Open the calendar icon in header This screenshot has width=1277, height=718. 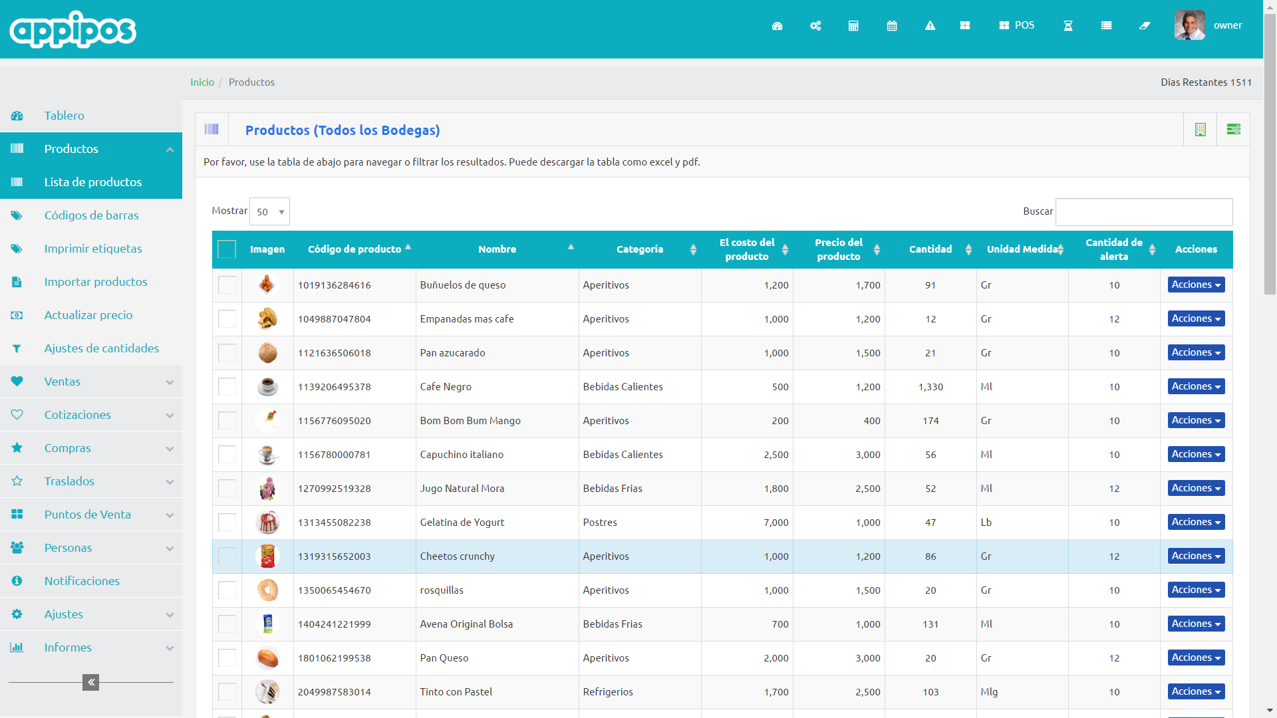[892, 26]
